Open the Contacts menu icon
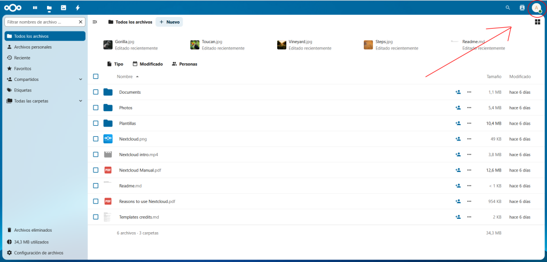547x262 pixels. 522,8
